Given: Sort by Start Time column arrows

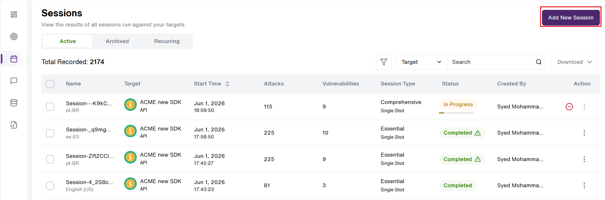Looking at the screenshot, I should 227,84.
